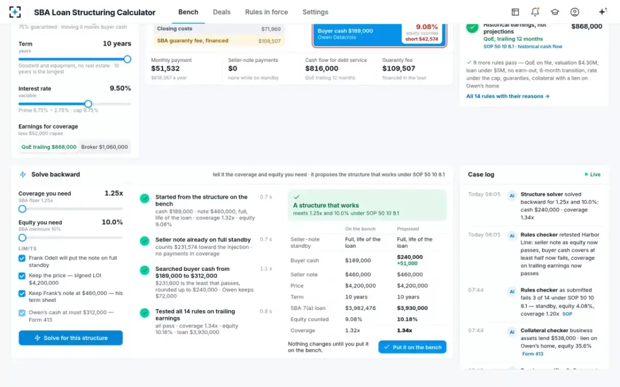Image resolution: width=620 pixels, height=387 pixels.
Task: Click the Term 10 years value
Action: pyautogui.click(x=117, y=44)
